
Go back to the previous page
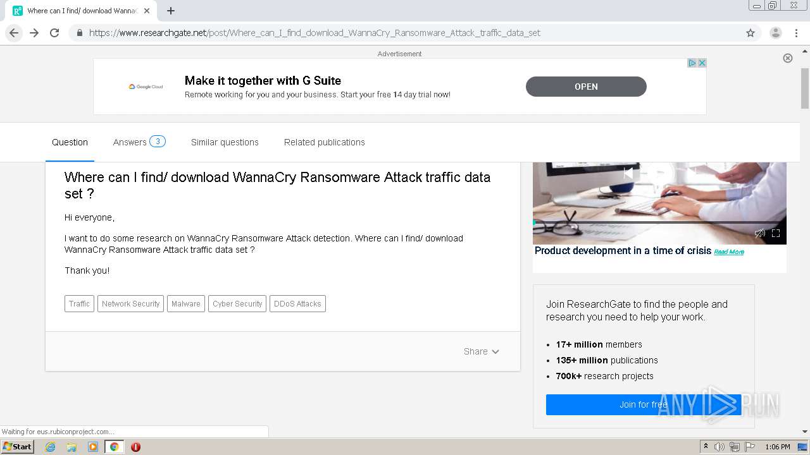click(14, 33)
